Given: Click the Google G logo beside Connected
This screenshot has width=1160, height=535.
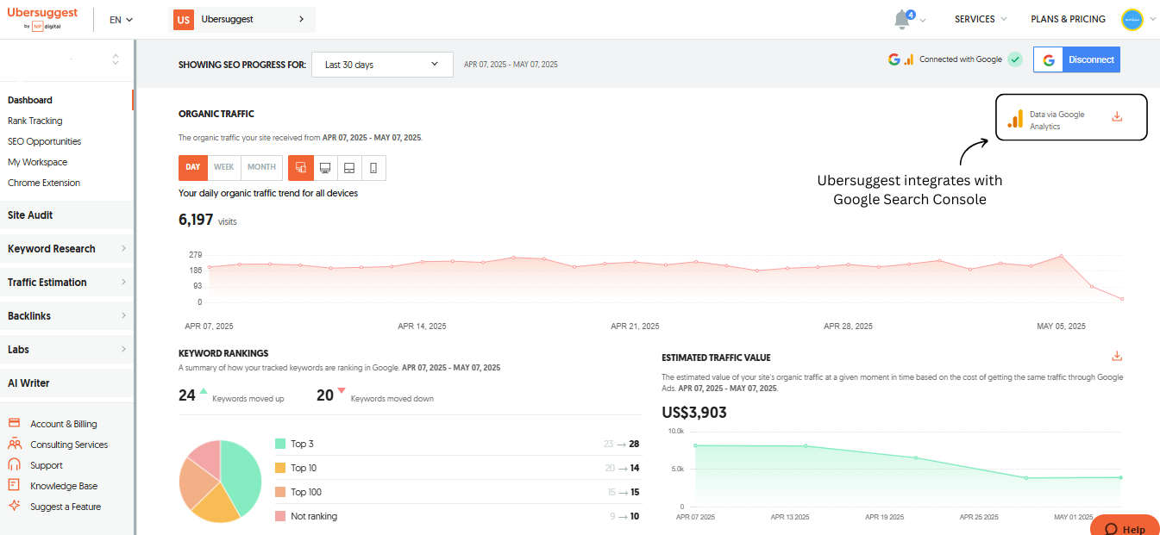Looking at the screenshot, I should pyautogui.click(x=894, y=59).
